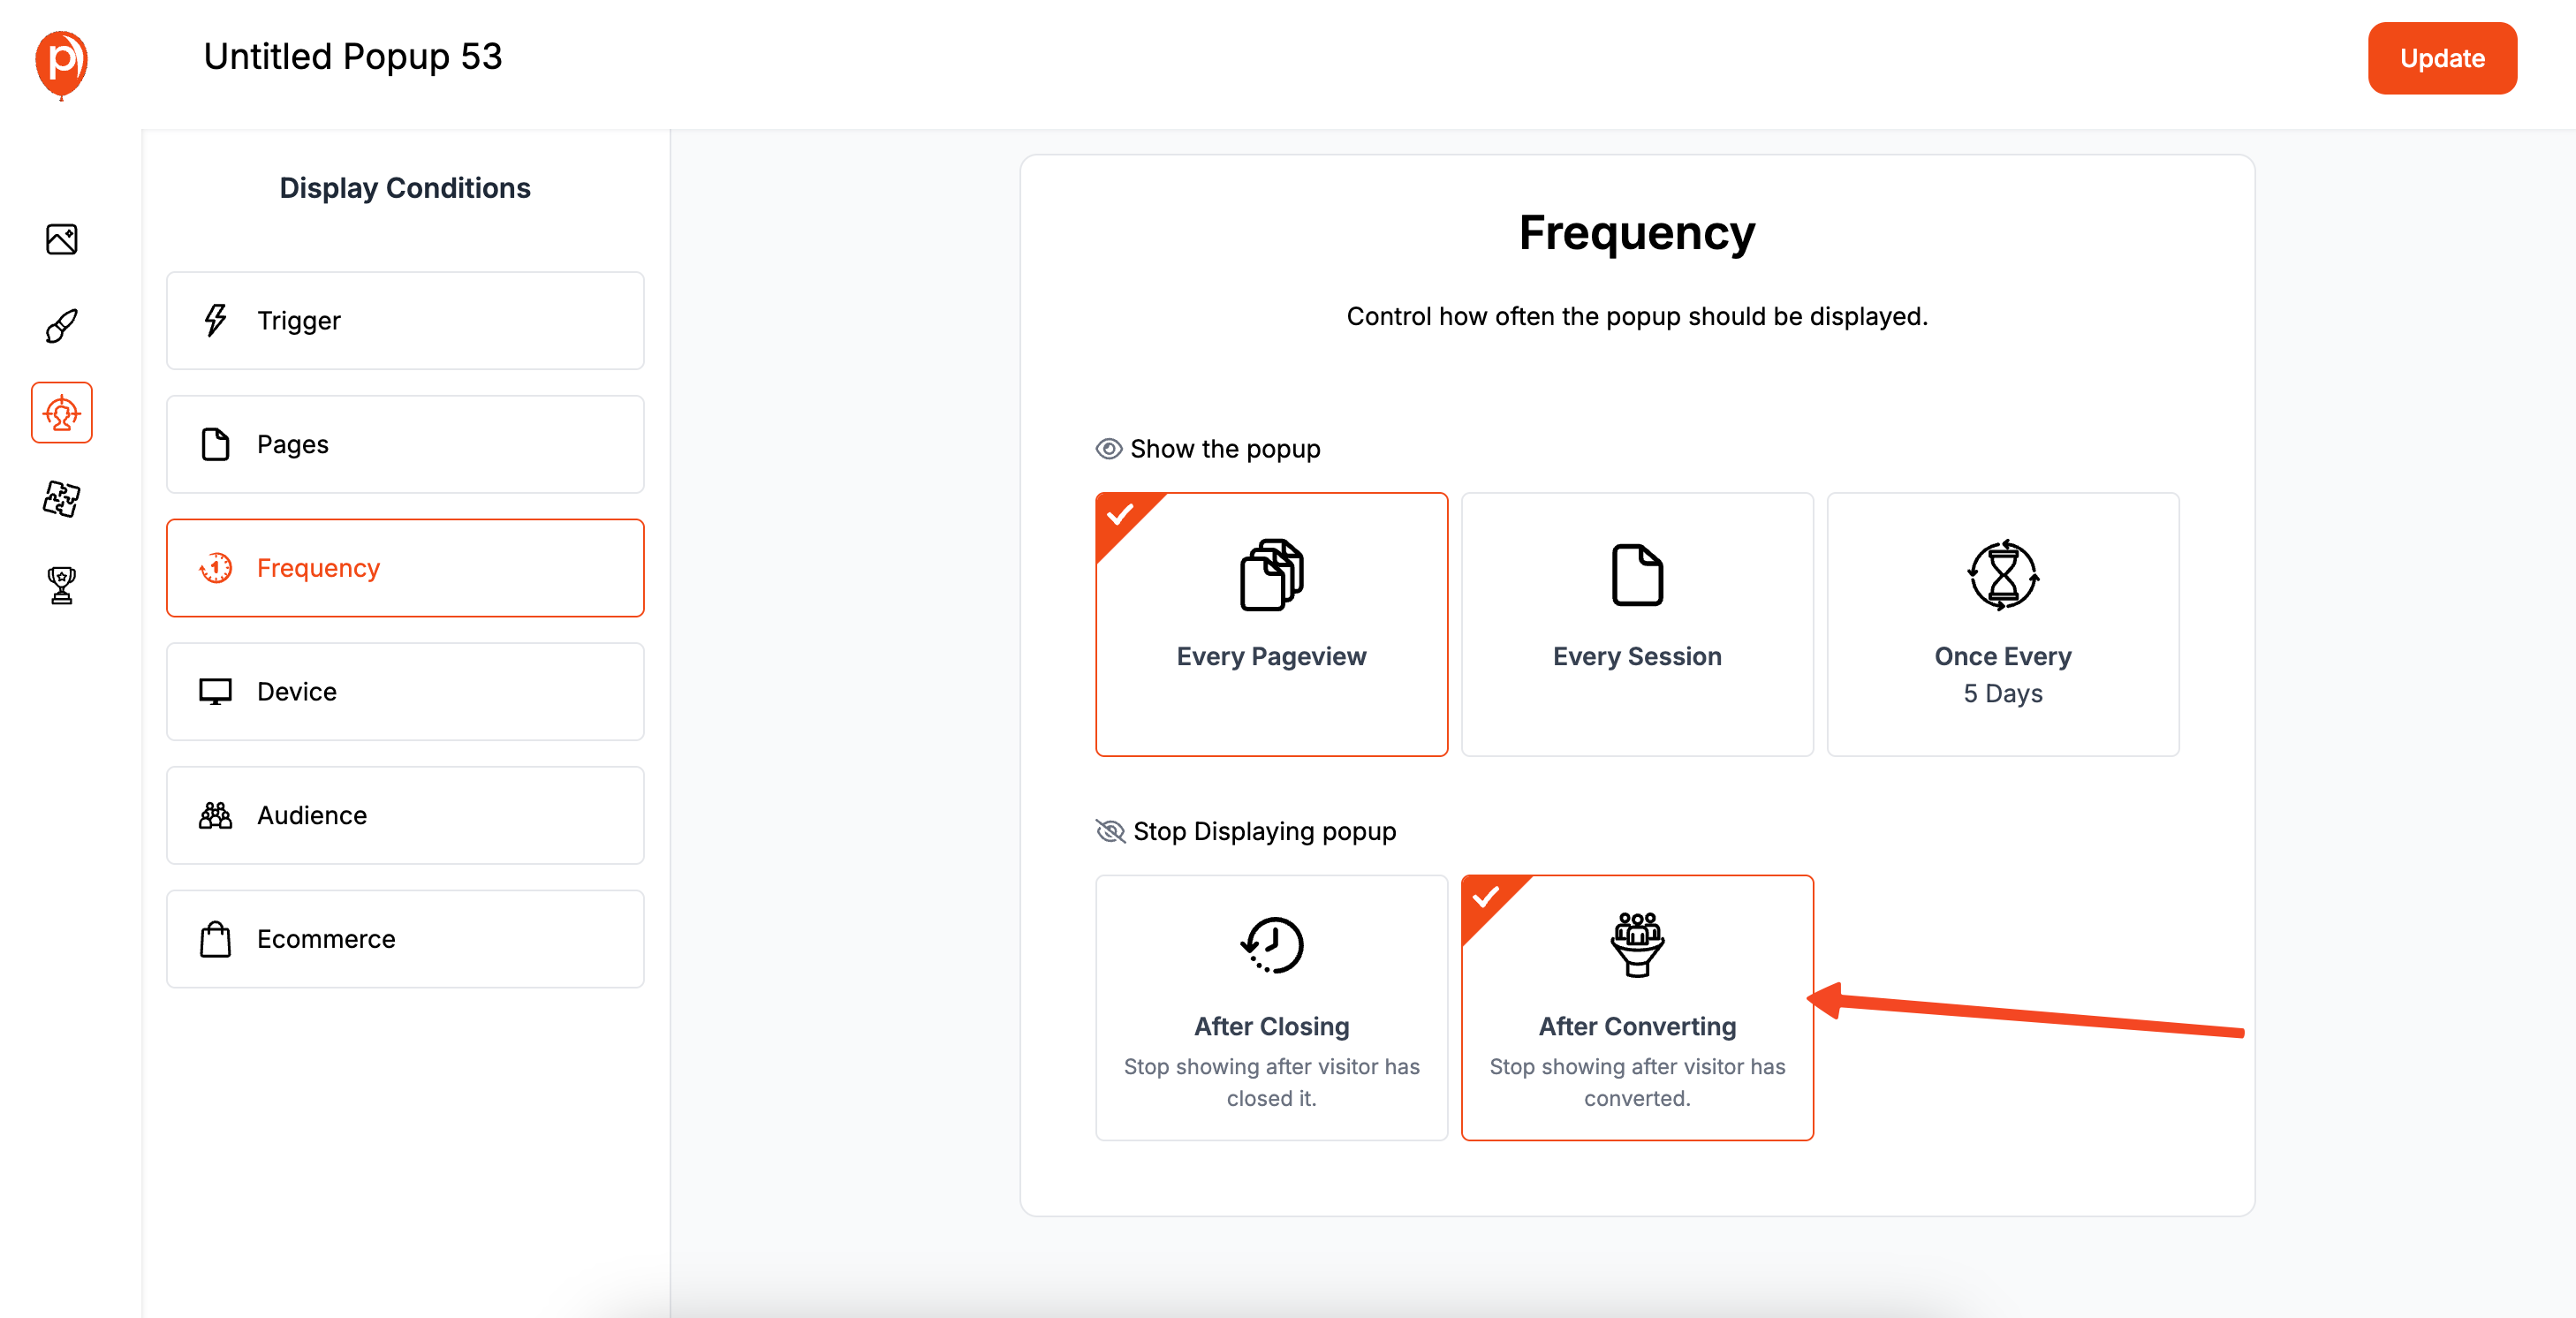Click the lightning bolt Trigger icon
The width and height of the screenshot is (2576, 1318).
215,320
